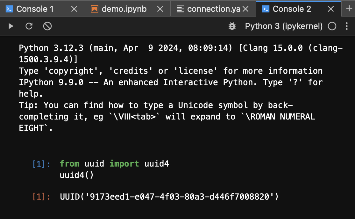Open a new tab with the plus button

pos(350,9)
